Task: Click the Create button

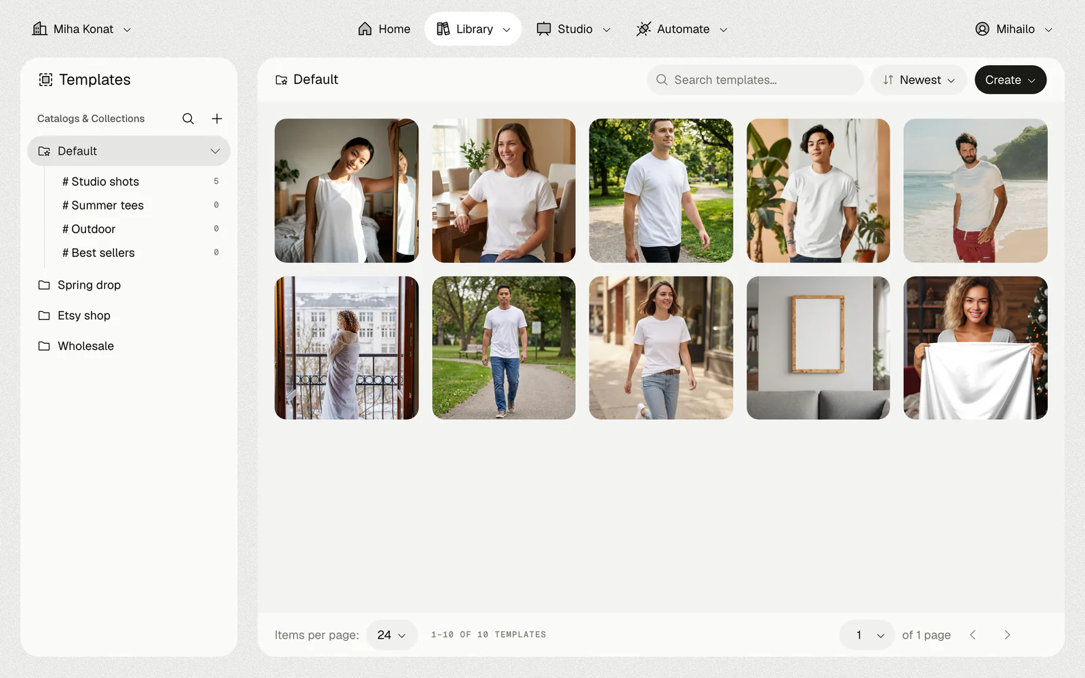Action: [1010, 80]
